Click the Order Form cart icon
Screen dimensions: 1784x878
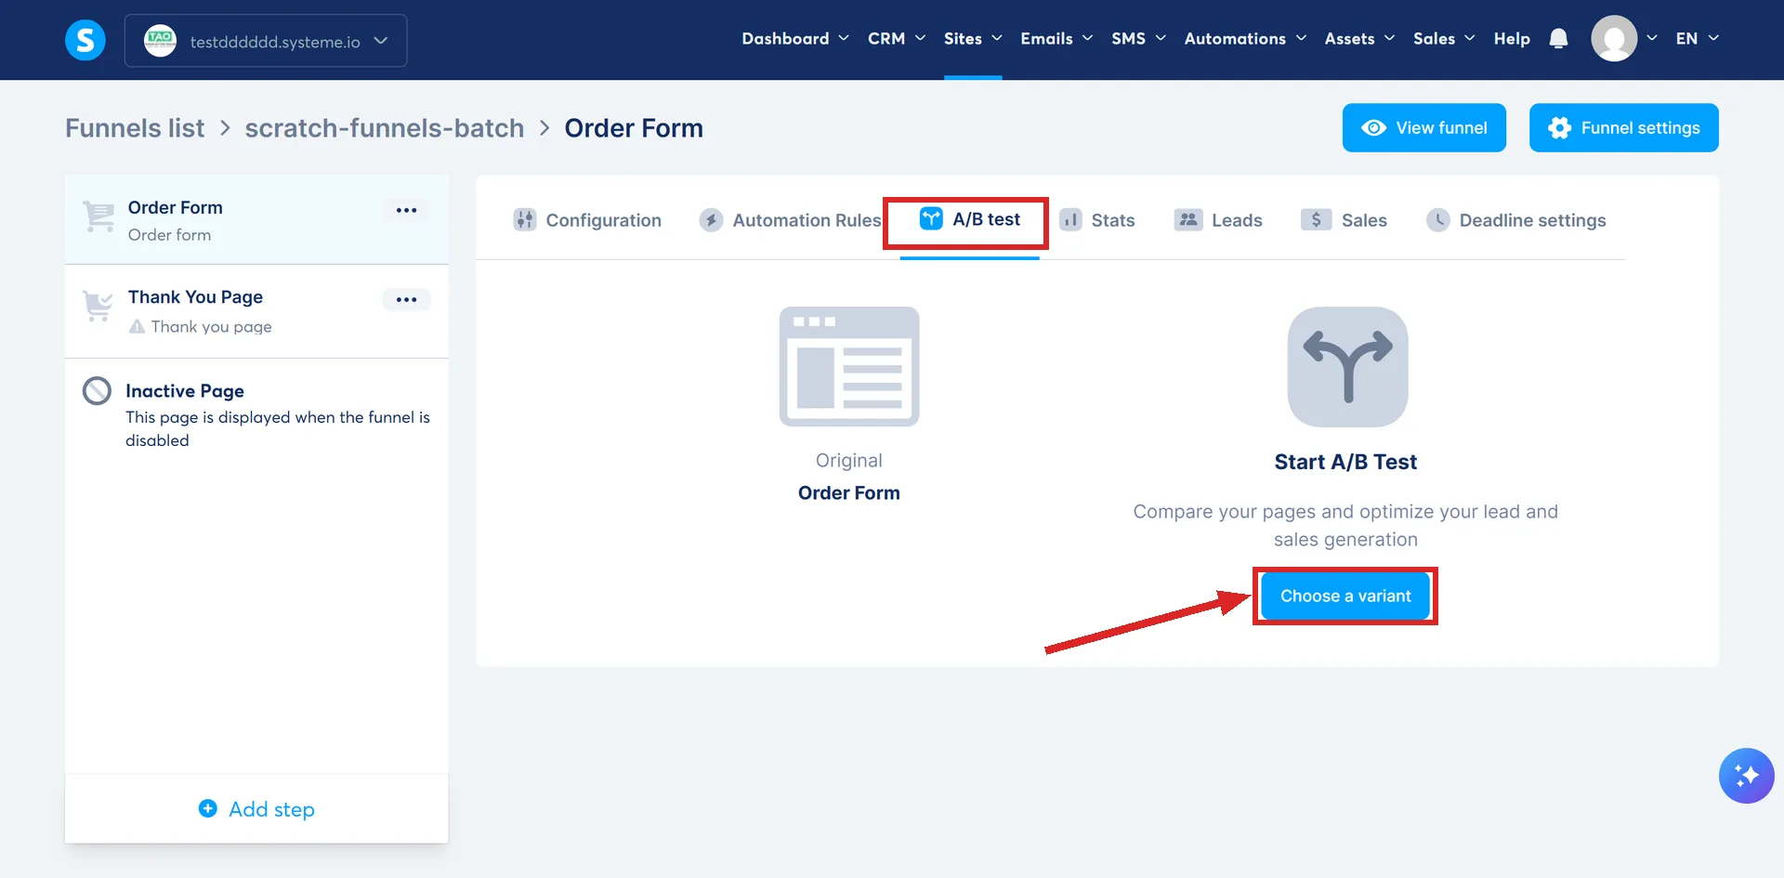[x=98, y=216]
